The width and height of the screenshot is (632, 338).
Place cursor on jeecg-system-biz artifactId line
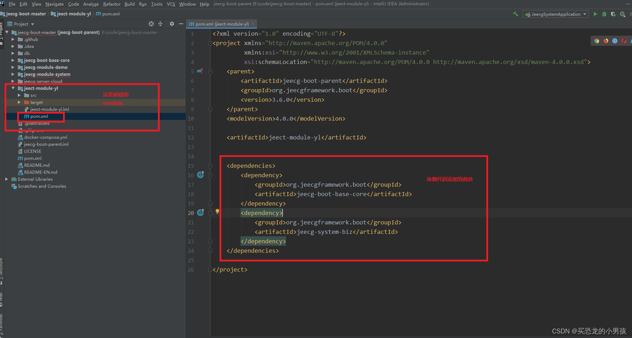point(326,231)
